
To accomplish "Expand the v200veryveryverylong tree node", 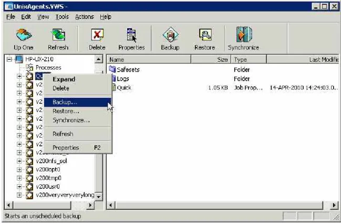I will click(19, 195).
